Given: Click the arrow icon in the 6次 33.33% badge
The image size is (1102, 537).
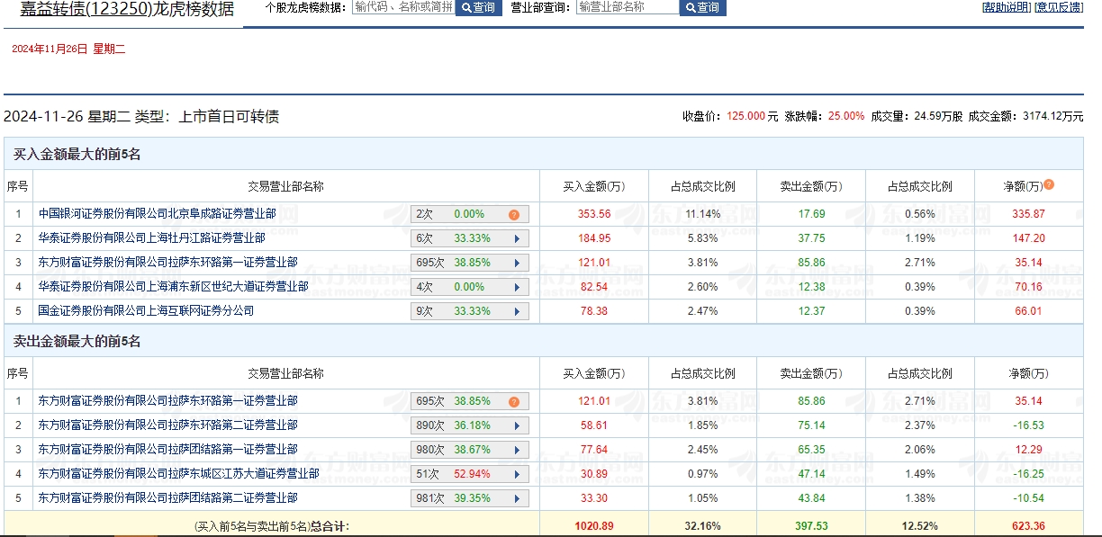Looking at the screenshot, I should pyautogui.click(x=517, y=239).
